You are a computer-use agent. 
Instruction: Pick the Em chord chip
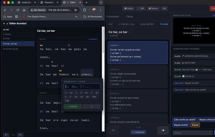[86, 93]
